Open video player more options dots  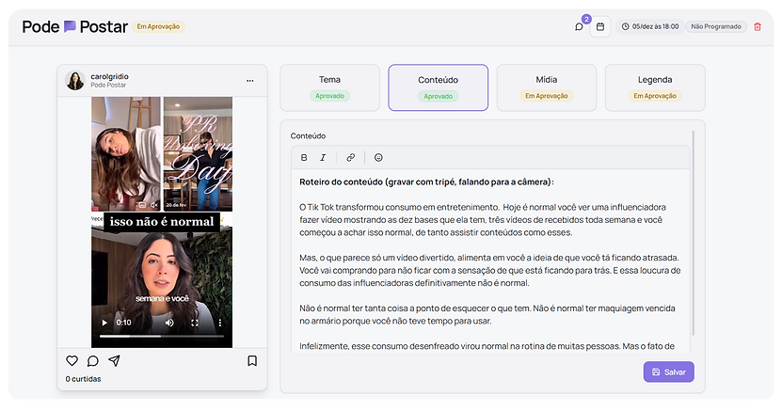pyautogui.click(x=220, y=323)
